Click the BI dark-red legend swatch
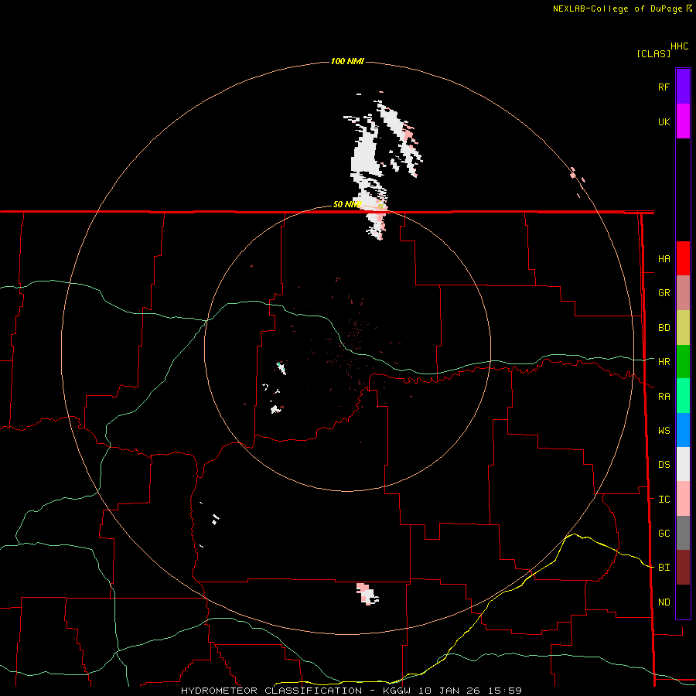Viewport: 696px width, 696px height. pyautogui.click(x=683, y=568)
